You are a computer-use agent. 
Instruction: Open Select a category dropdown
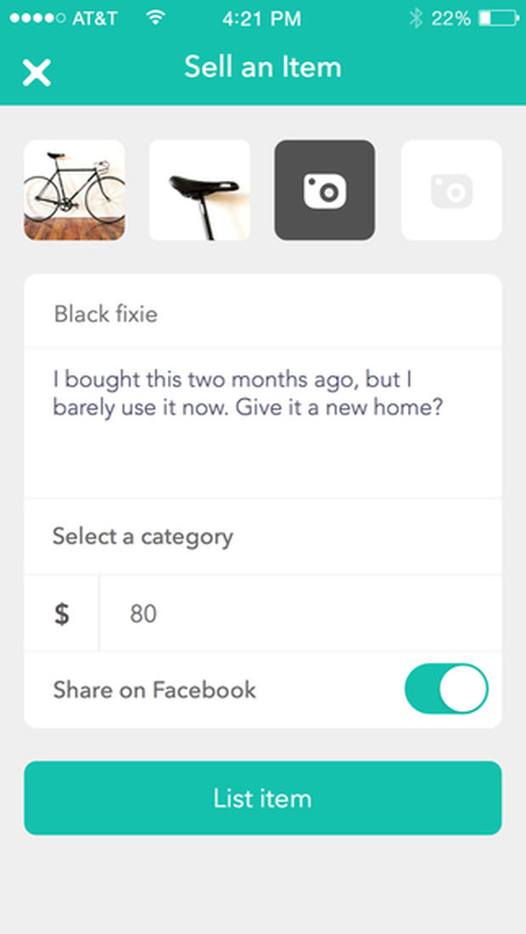click(x=262, y=536)
